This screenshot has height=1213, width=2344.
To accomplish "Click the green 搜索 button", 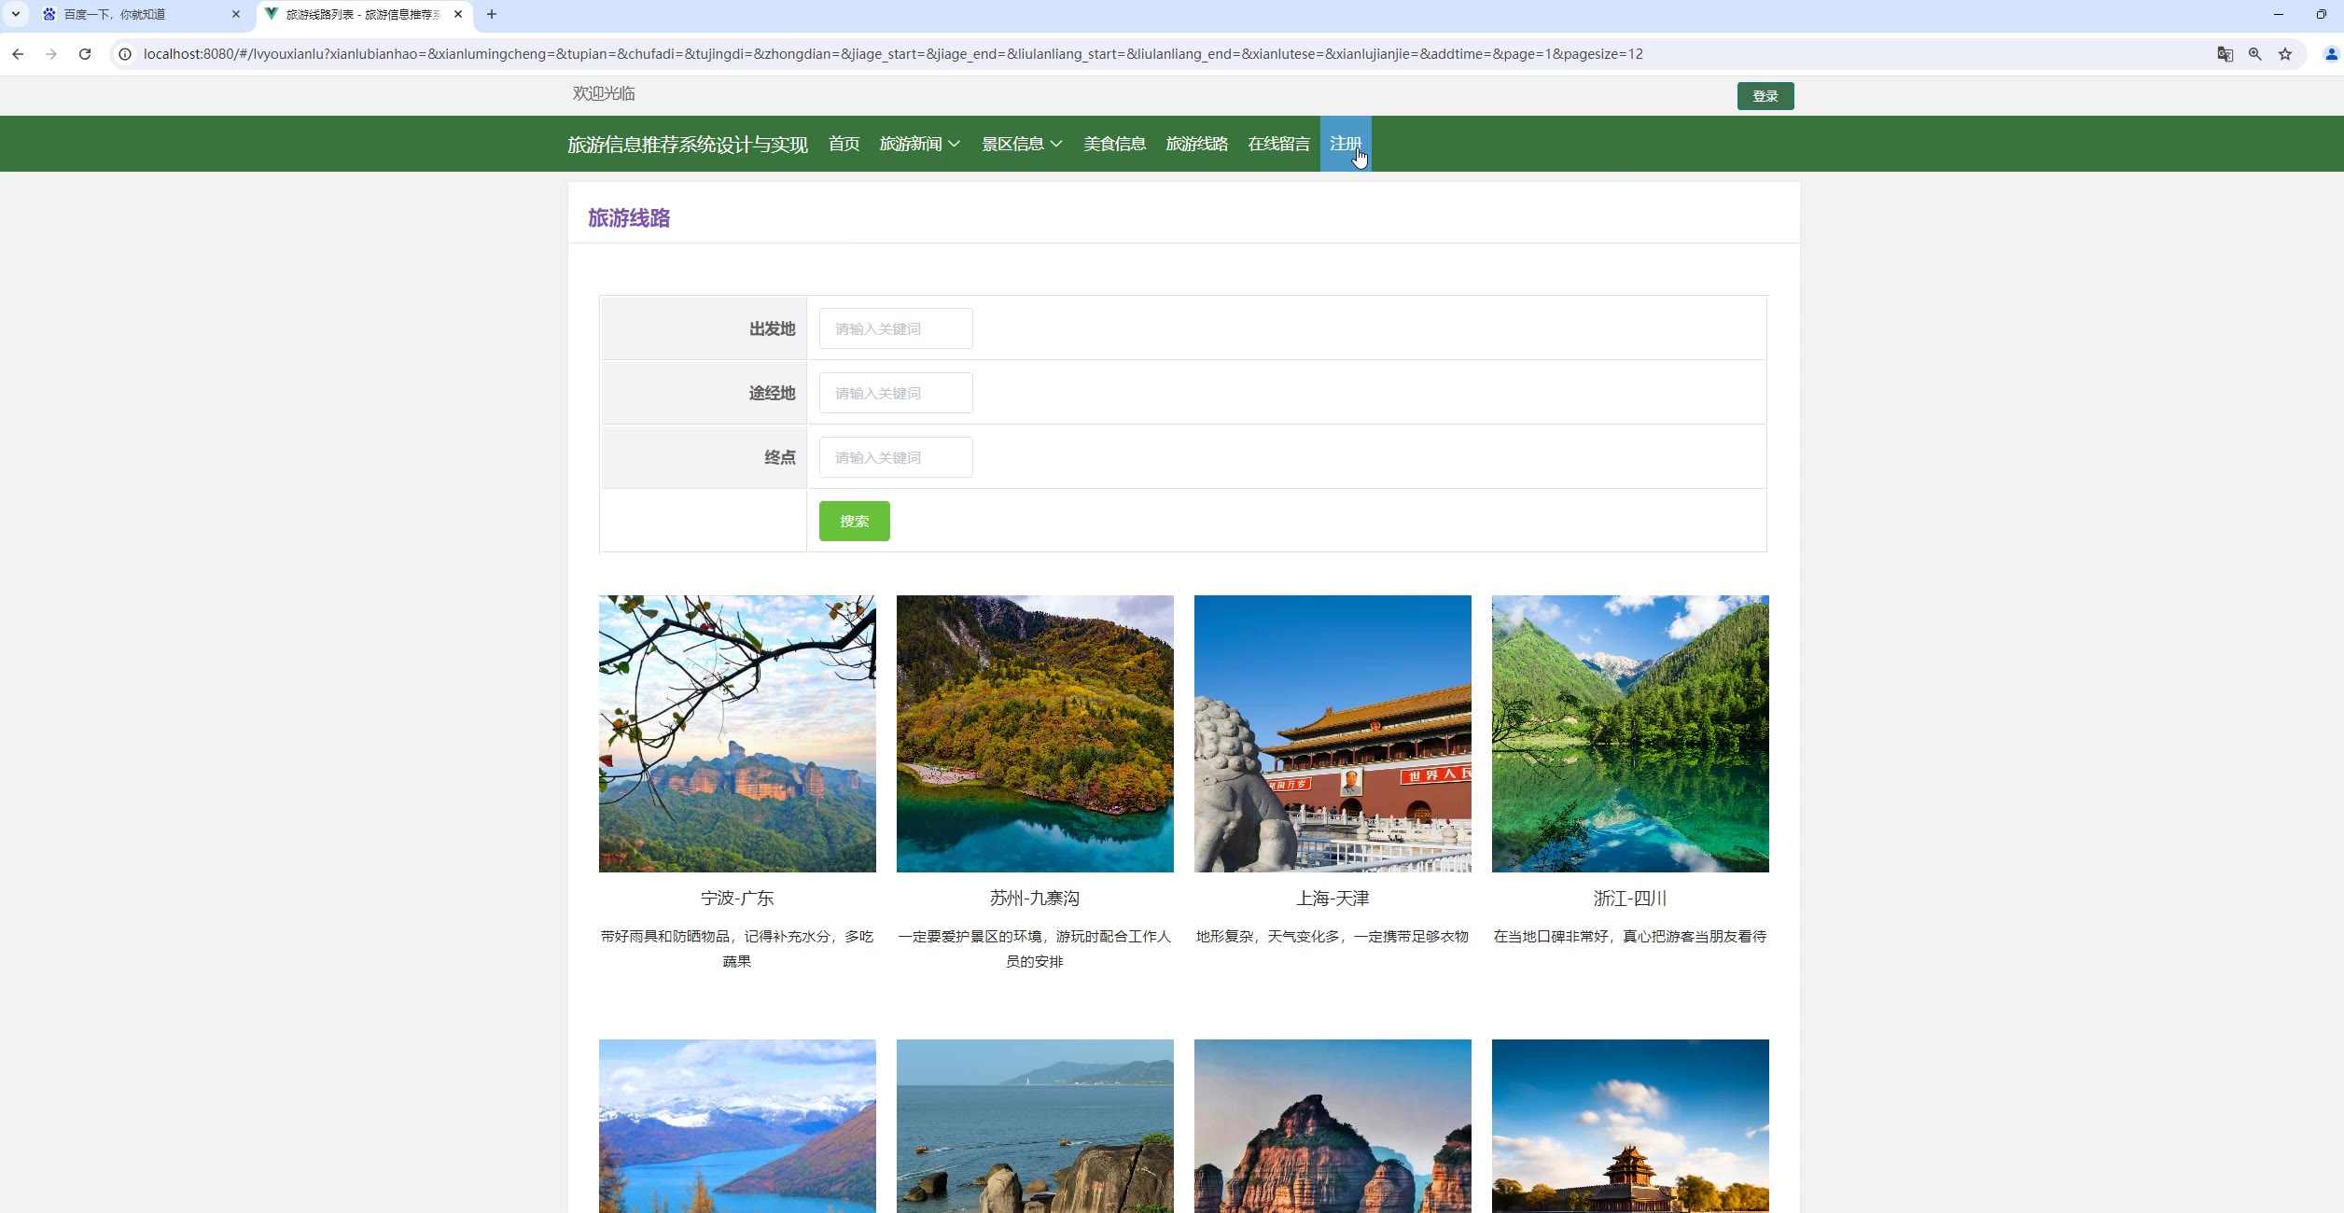I will (854, 521).
